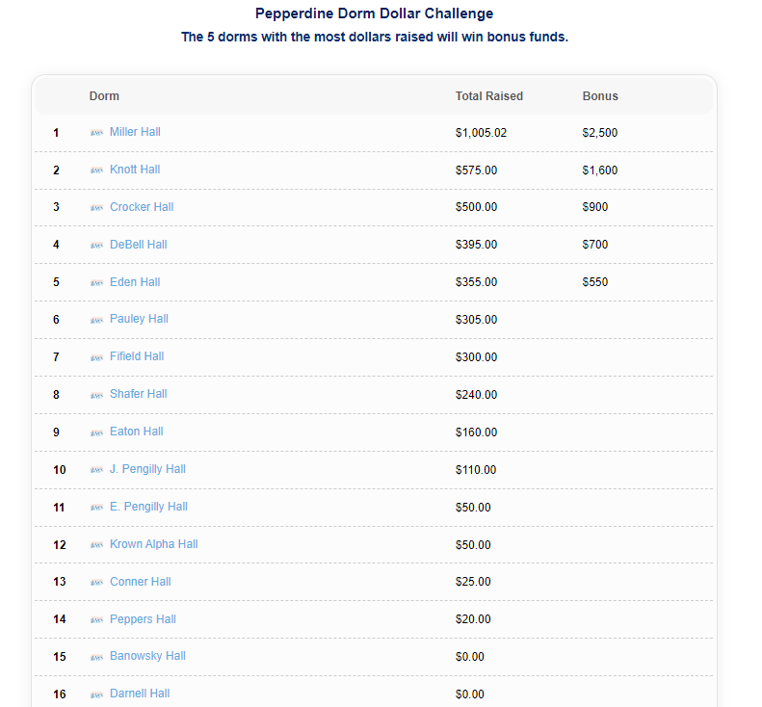Open the Miller Hall link
Screen dimensions: 762x707
pos(135,132)
